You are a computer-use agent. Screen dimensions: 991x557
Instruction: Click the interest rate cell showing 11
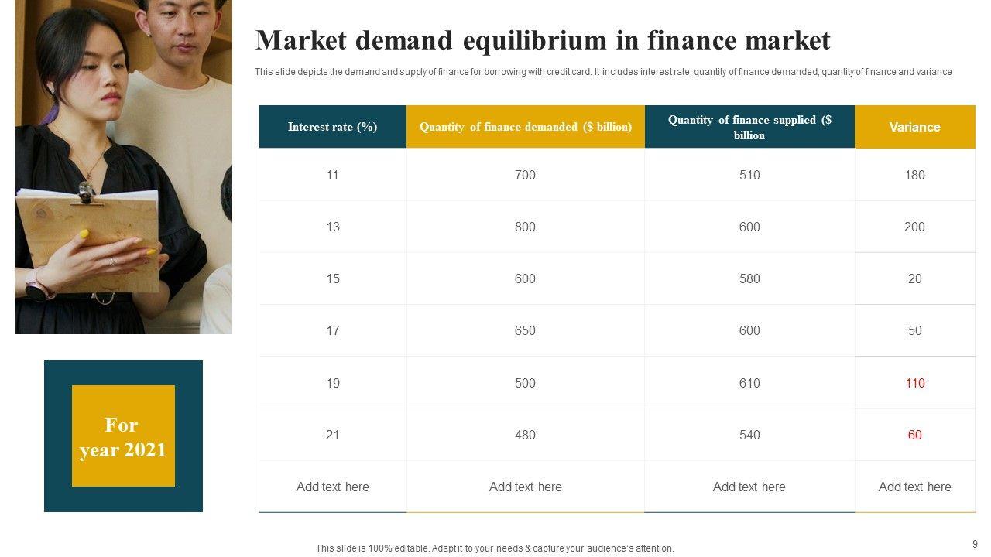pyautogui.click(x=332, y=175)
